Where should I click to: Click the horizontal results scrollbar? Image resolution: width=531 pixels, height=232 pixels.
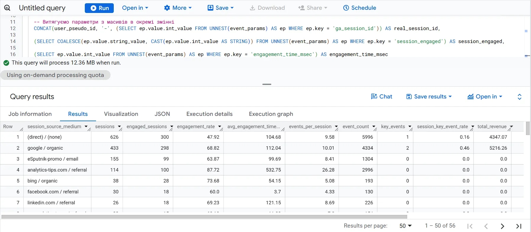coord(204,217)
